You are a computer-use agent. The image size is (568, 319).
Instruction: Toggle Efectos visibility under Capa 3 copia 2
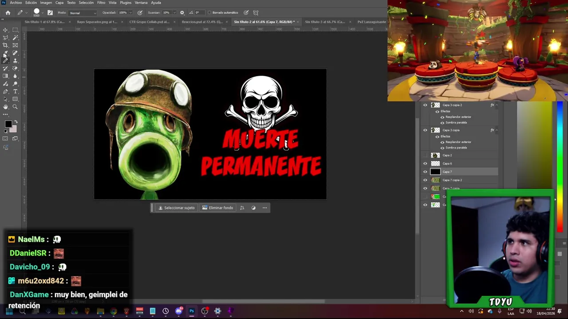[437, 111]
